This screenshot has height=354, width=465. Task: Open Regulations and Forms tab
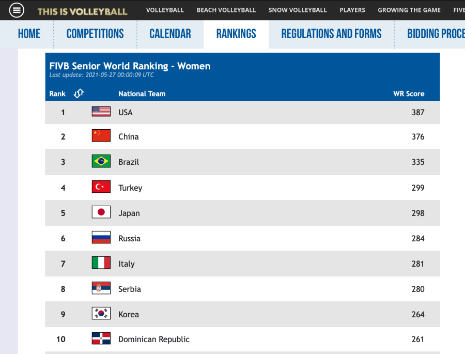(331, 34)
